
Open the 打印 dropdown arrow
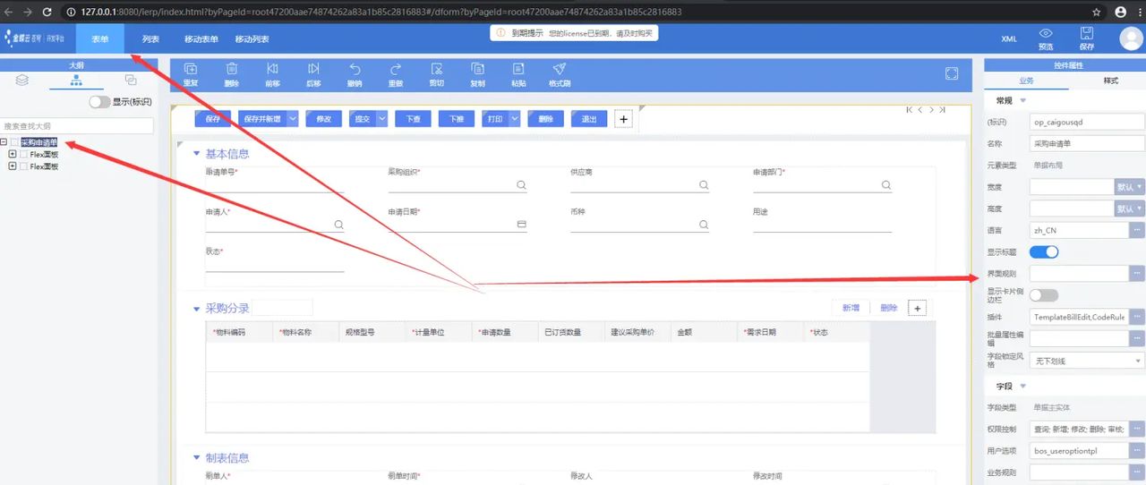tap(514, 118)
